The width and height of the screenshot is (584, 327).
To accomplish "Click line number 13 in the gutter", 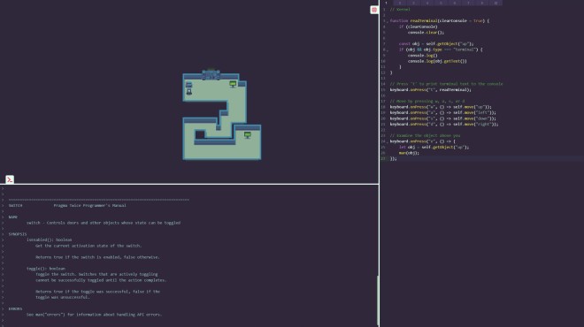I will pos(383,78).
